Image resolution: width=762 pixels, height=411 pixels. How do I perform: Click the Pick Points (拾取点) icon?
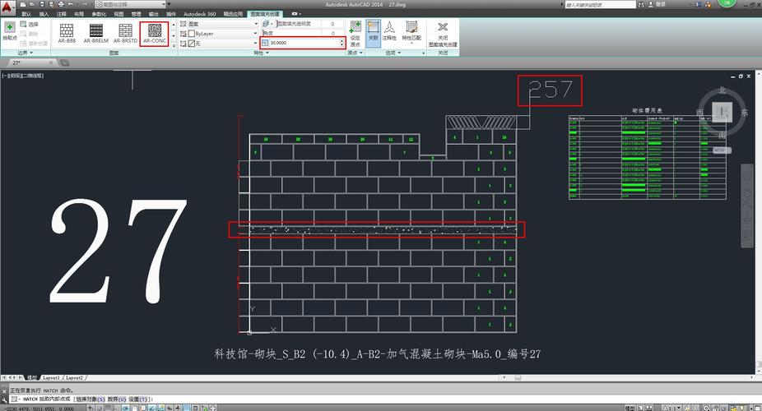pos(10,31)
